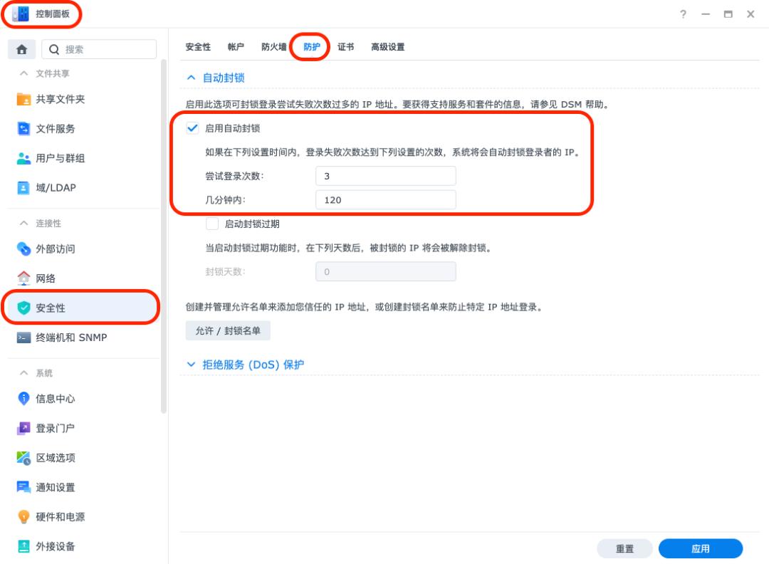The width and height of the screenshot is (769, 564).
Task: Click the 允许 / 封锁名单 button
Action: coord(226,330)
